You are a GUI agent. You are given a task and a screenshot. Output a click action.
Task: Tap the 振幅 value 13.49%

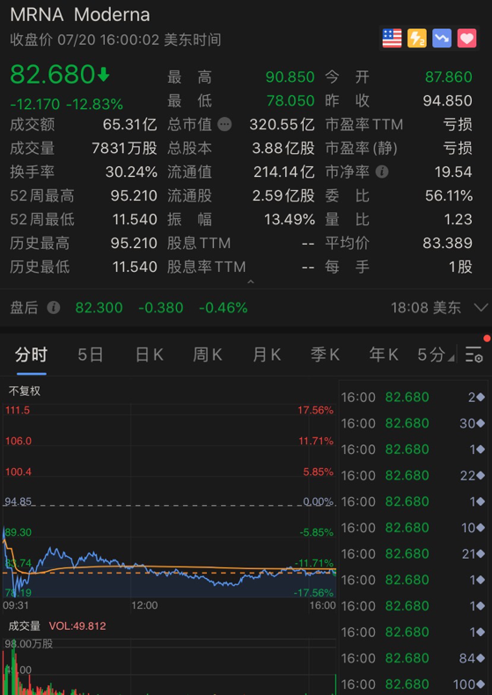pos(290,219)
